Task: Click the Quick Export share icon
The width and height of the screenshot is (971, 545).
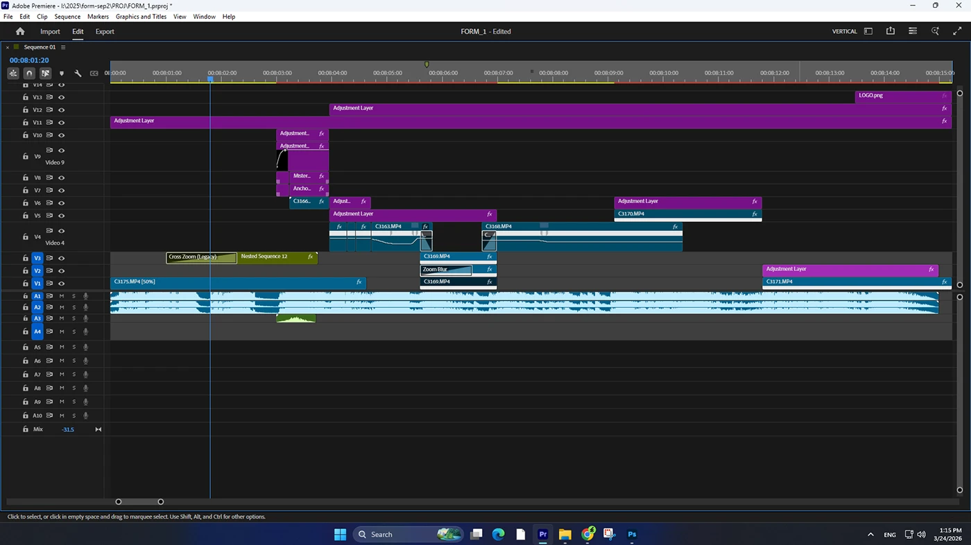Action: click(891, 31)
